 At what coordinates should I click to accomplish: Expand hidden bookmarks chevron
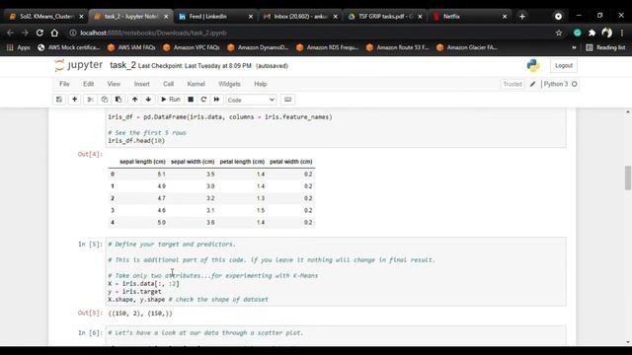click(x=574, y=47)
